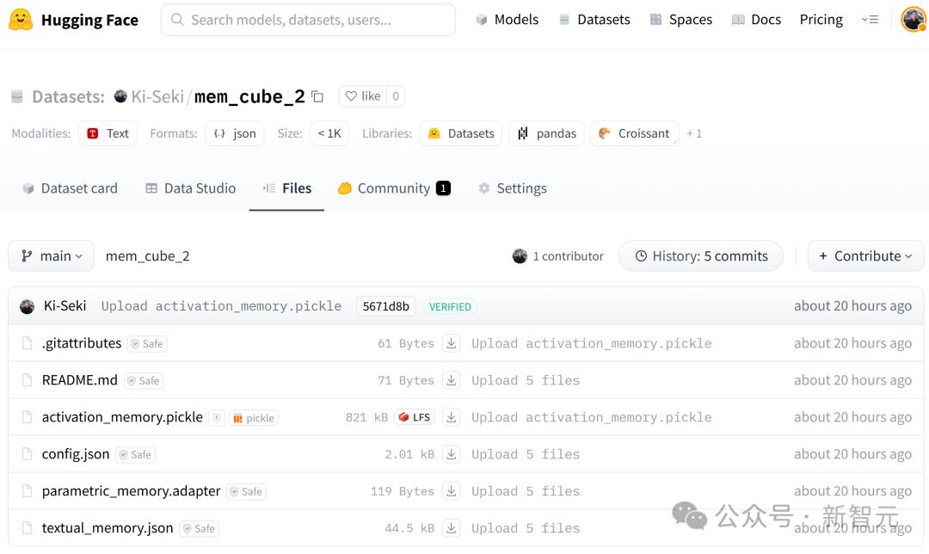
Task: Open commit hash 5671d8b
Action: [x=385, y=306]
